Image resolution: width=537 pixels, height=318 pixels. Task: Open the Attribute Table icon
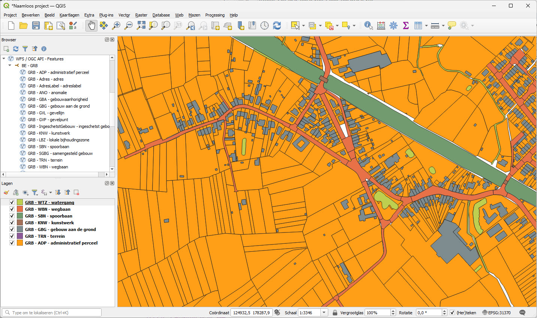click(x=418, y=25)
